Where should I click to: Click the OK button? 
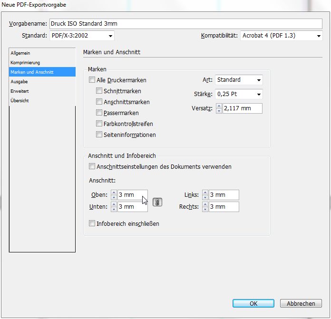pyautogui.click(x=253, y=303)
